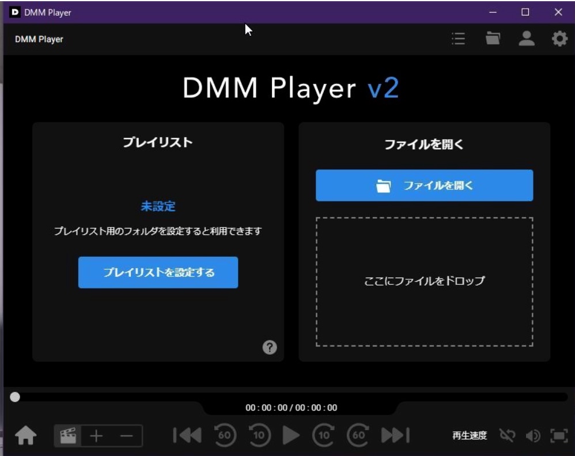575x456 pixels.
Task: Skip to next track
Action: pos(395,435)
